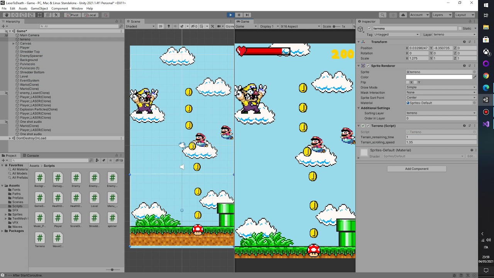Open the Assets menu
This screenshot has width=494, height=278.
(x=23, y=8)
